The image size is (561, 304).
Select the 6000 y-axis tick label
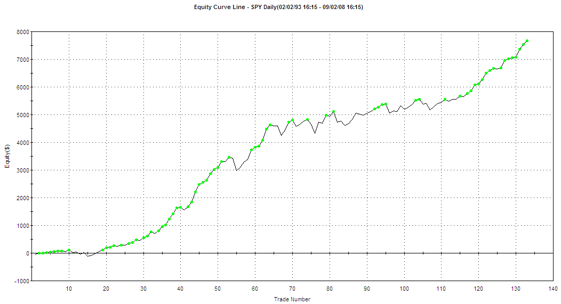pos(23,87)
